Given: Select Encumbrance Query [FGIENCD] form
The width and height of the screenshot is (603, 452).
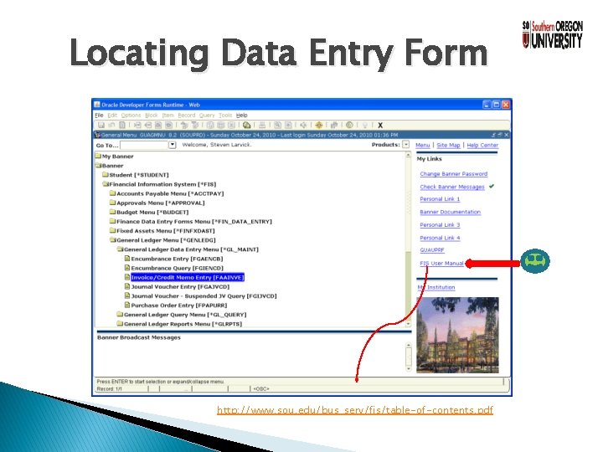Looking at the screenshot, I should [x=177, y=268].
